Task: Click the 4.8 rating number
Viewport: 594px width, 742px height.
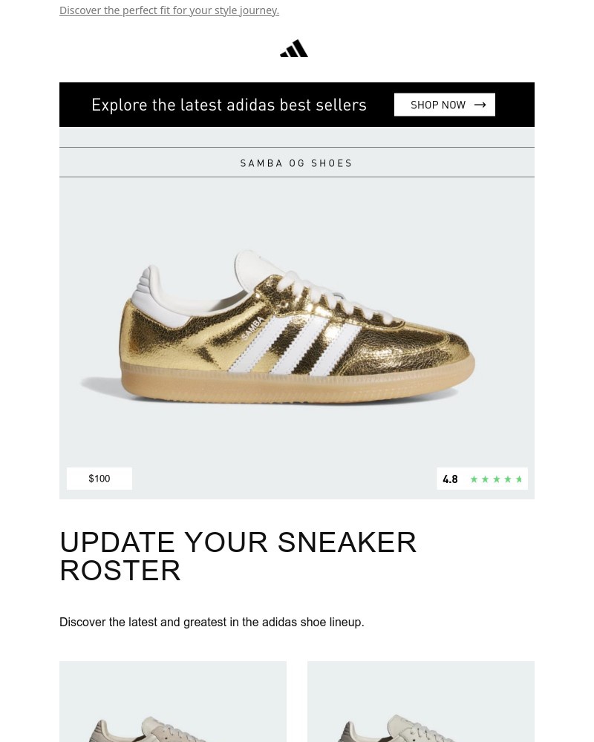Action: [x=450, y=479]
